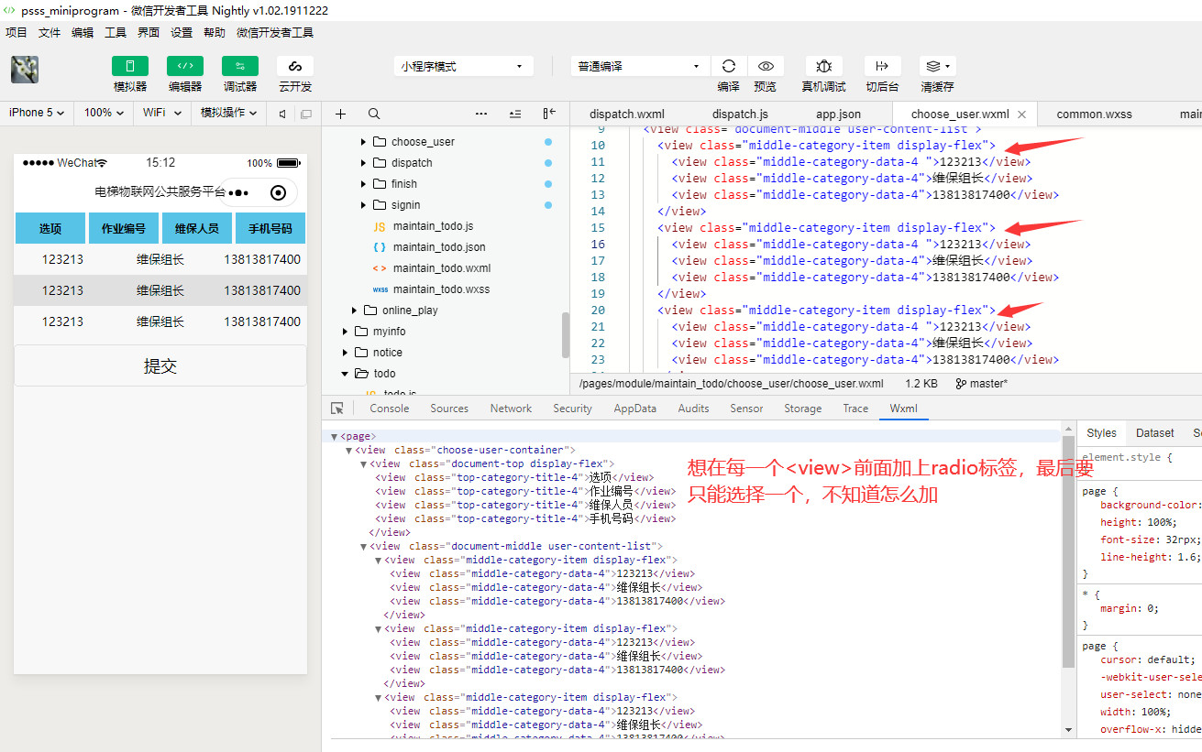Image resolution: width=1202 pixels, height=752 pixels.
Task: Collapse the page node in Wxml tree
Action: pyautogui.click(x=335, y=437)
